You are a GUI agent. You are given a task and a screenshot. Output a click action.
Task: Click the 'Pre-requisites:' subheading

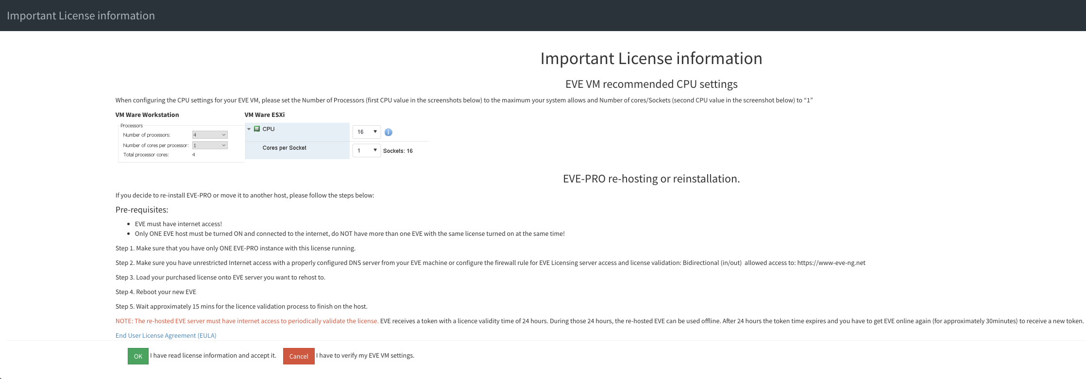pos(142,210)
